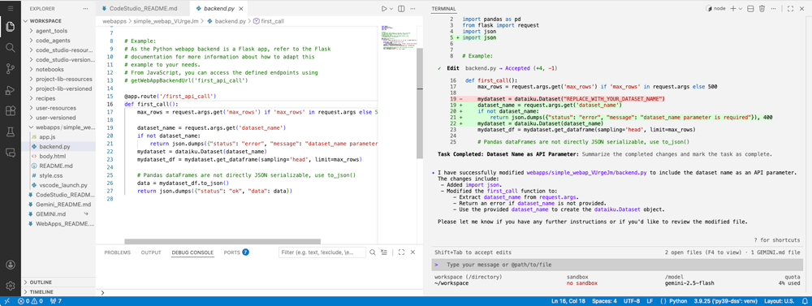Toggle the hamburger menu at top left
This screenshot has width=812, height=306.
coord(11,9)
